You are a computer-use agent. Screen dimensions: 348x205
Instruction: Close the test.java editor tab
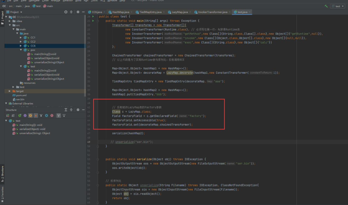[x=249, y=12]
